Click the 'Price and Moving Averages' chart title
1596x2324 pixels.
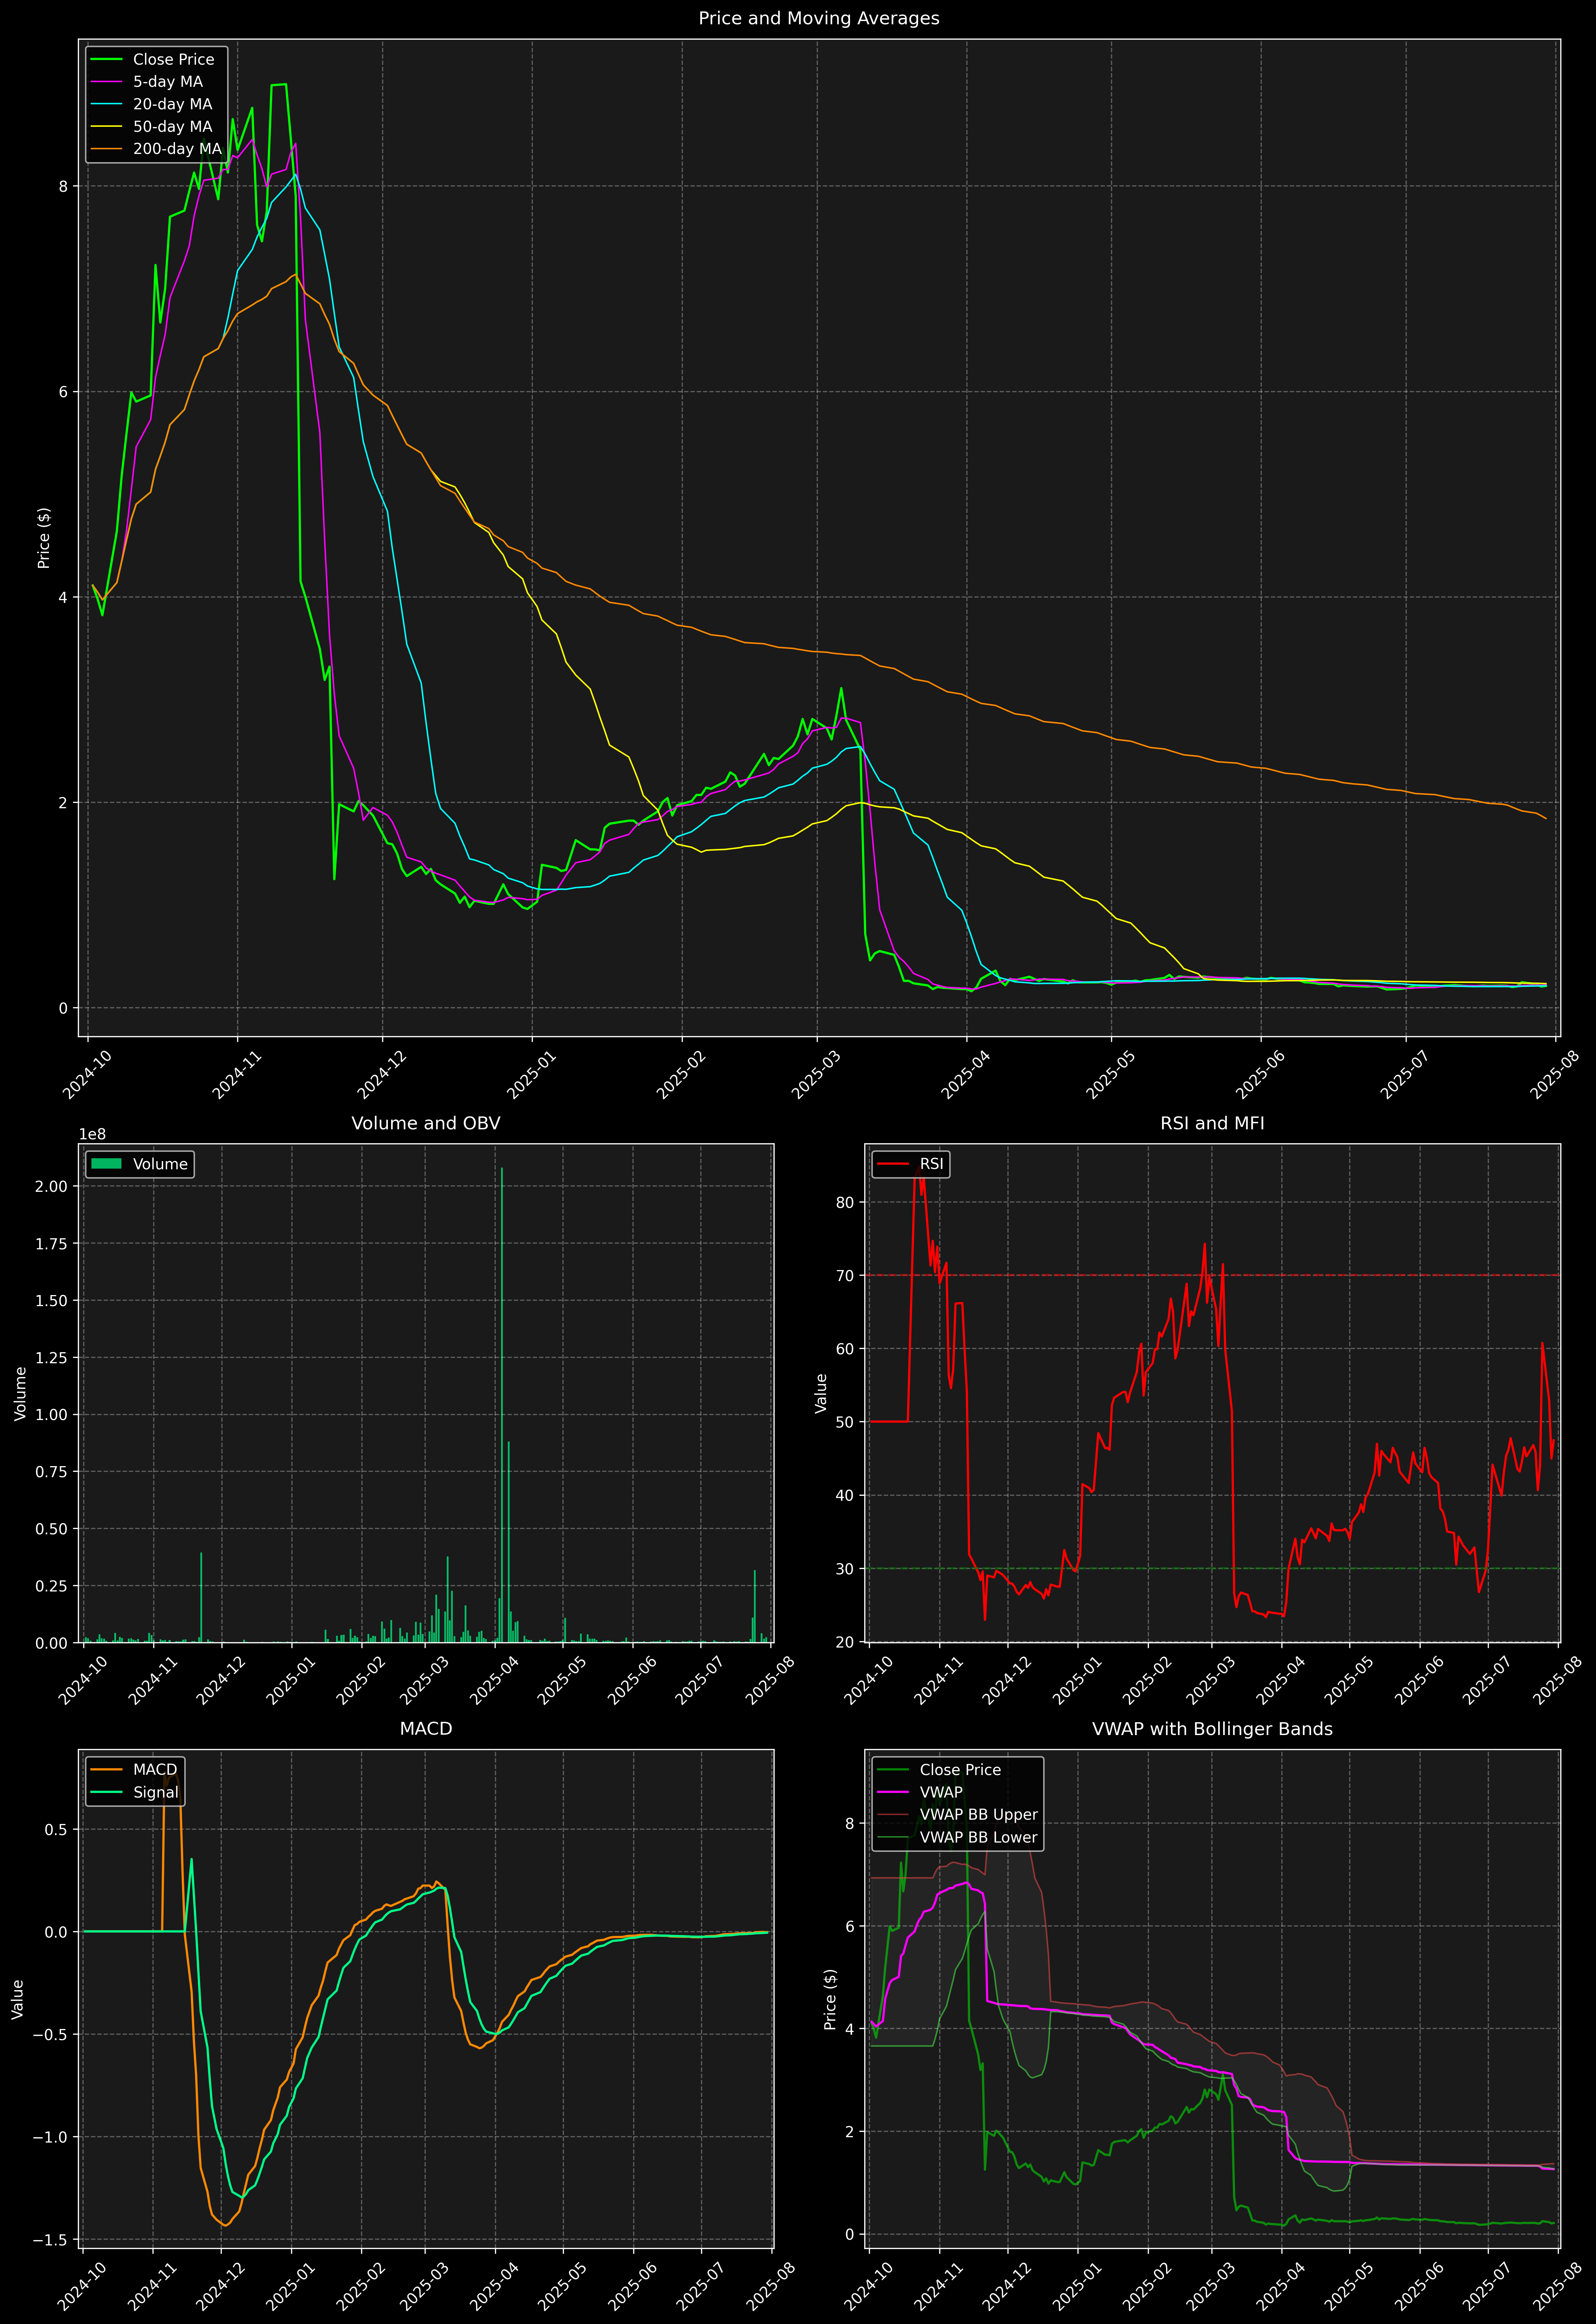click(818, 18)
